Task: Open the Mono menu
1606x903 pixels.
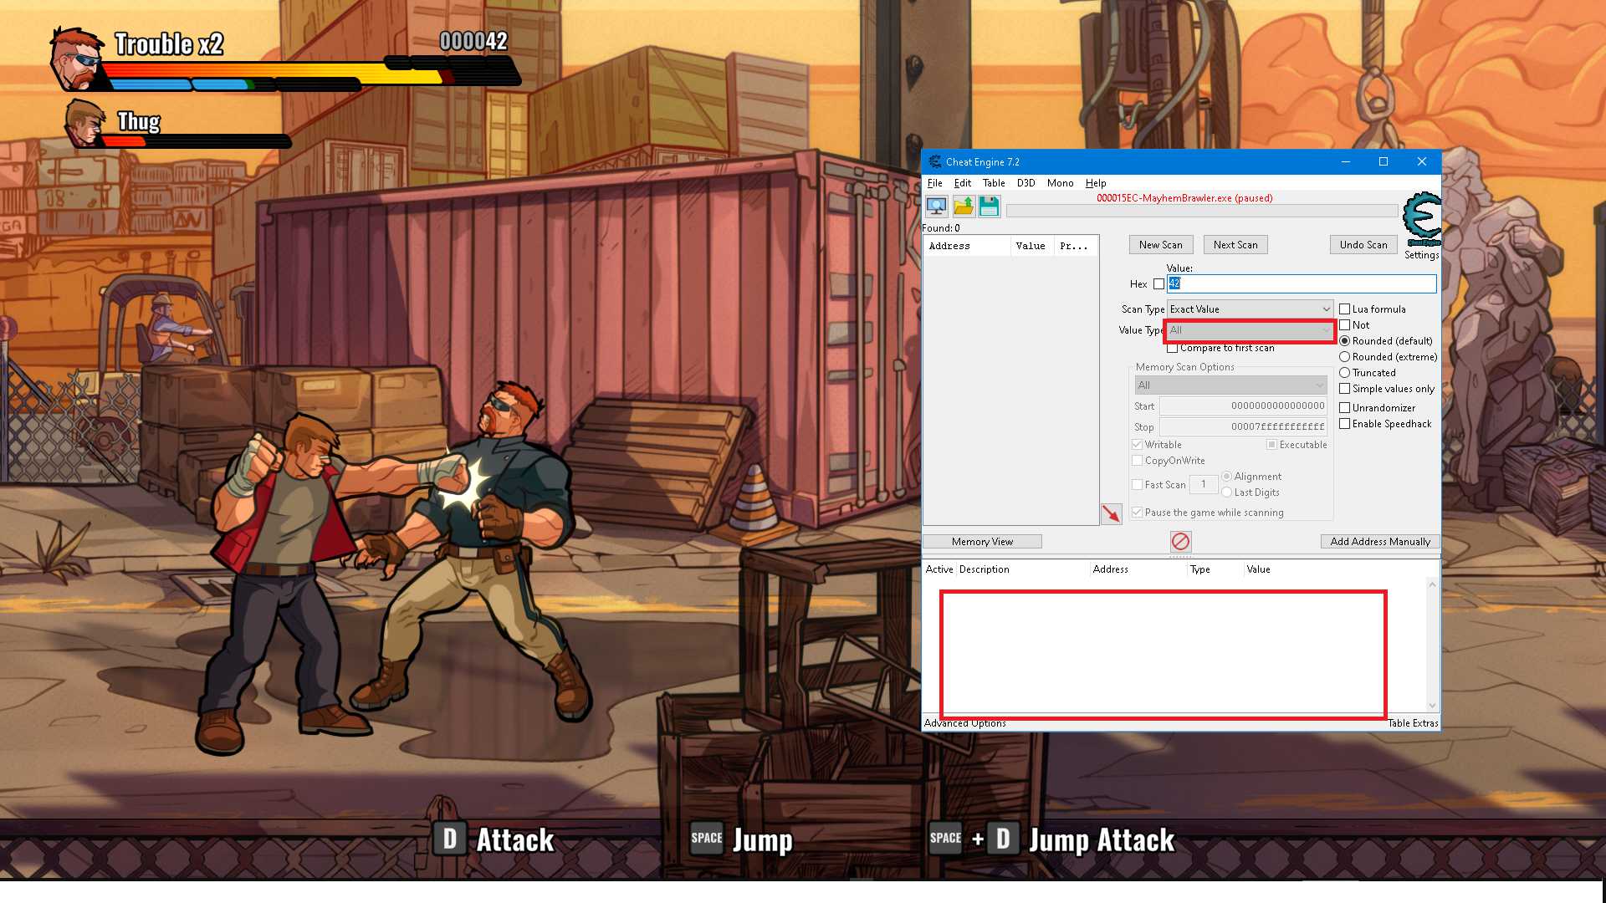Action: coord(1060,183)
